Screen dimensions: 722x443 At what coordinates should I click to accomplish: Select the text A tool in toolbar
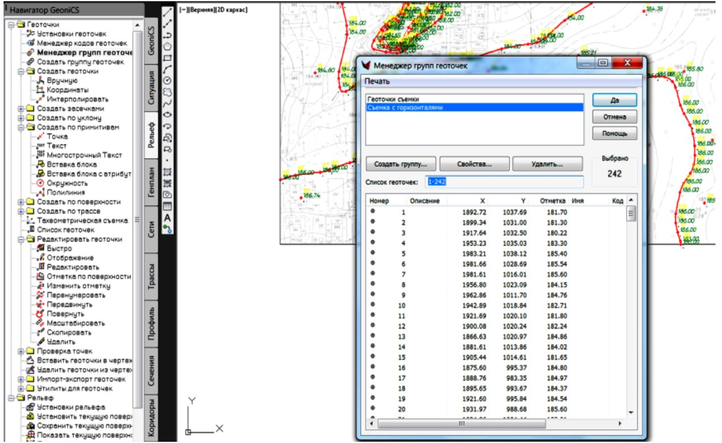pyautogui.click(x=167, y=217)
